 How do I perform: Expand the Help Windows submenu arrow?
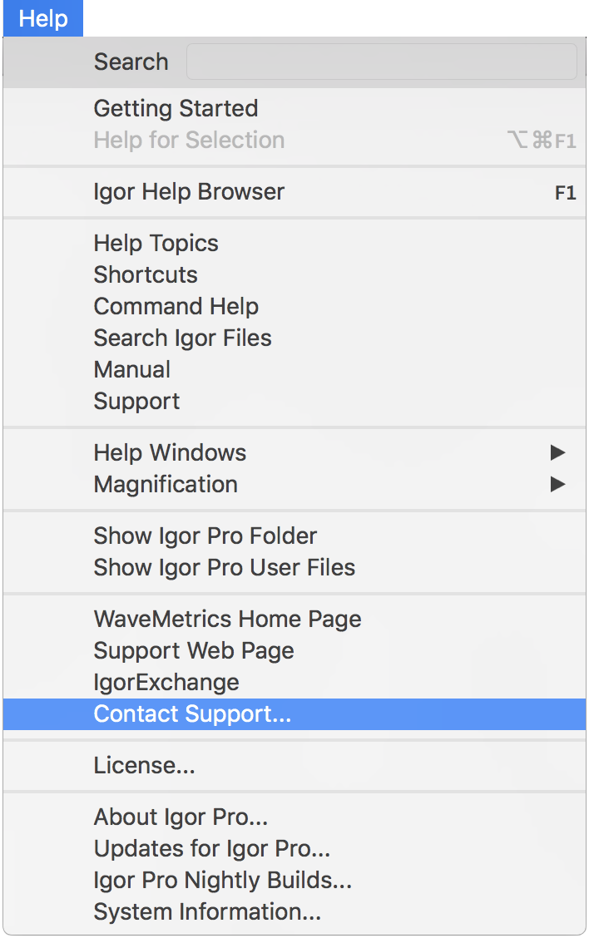[558, 452]
